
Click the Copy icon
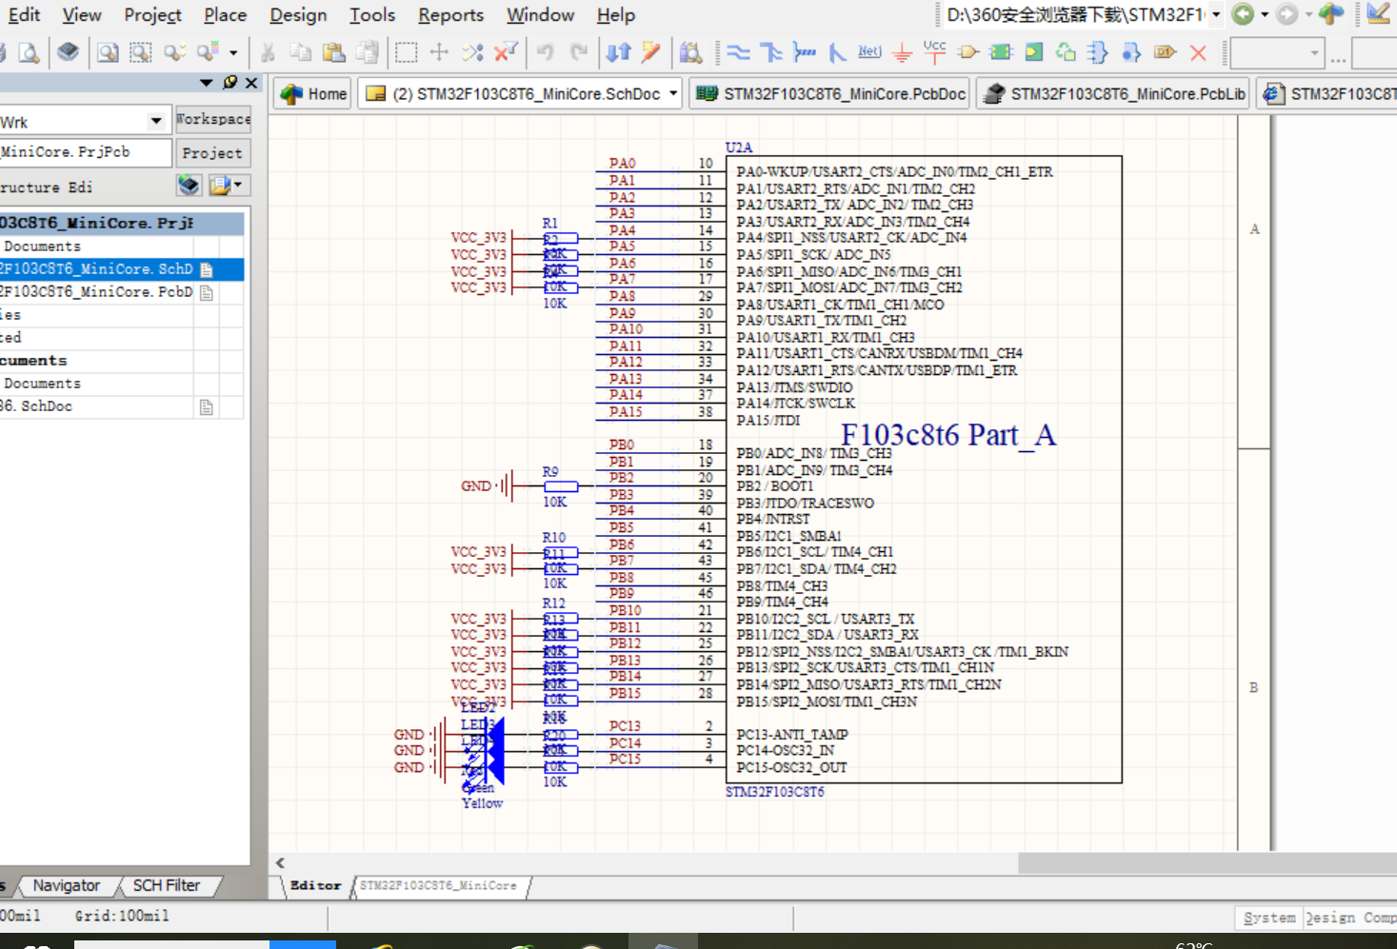pyautogui.click(x=300, y=52)
